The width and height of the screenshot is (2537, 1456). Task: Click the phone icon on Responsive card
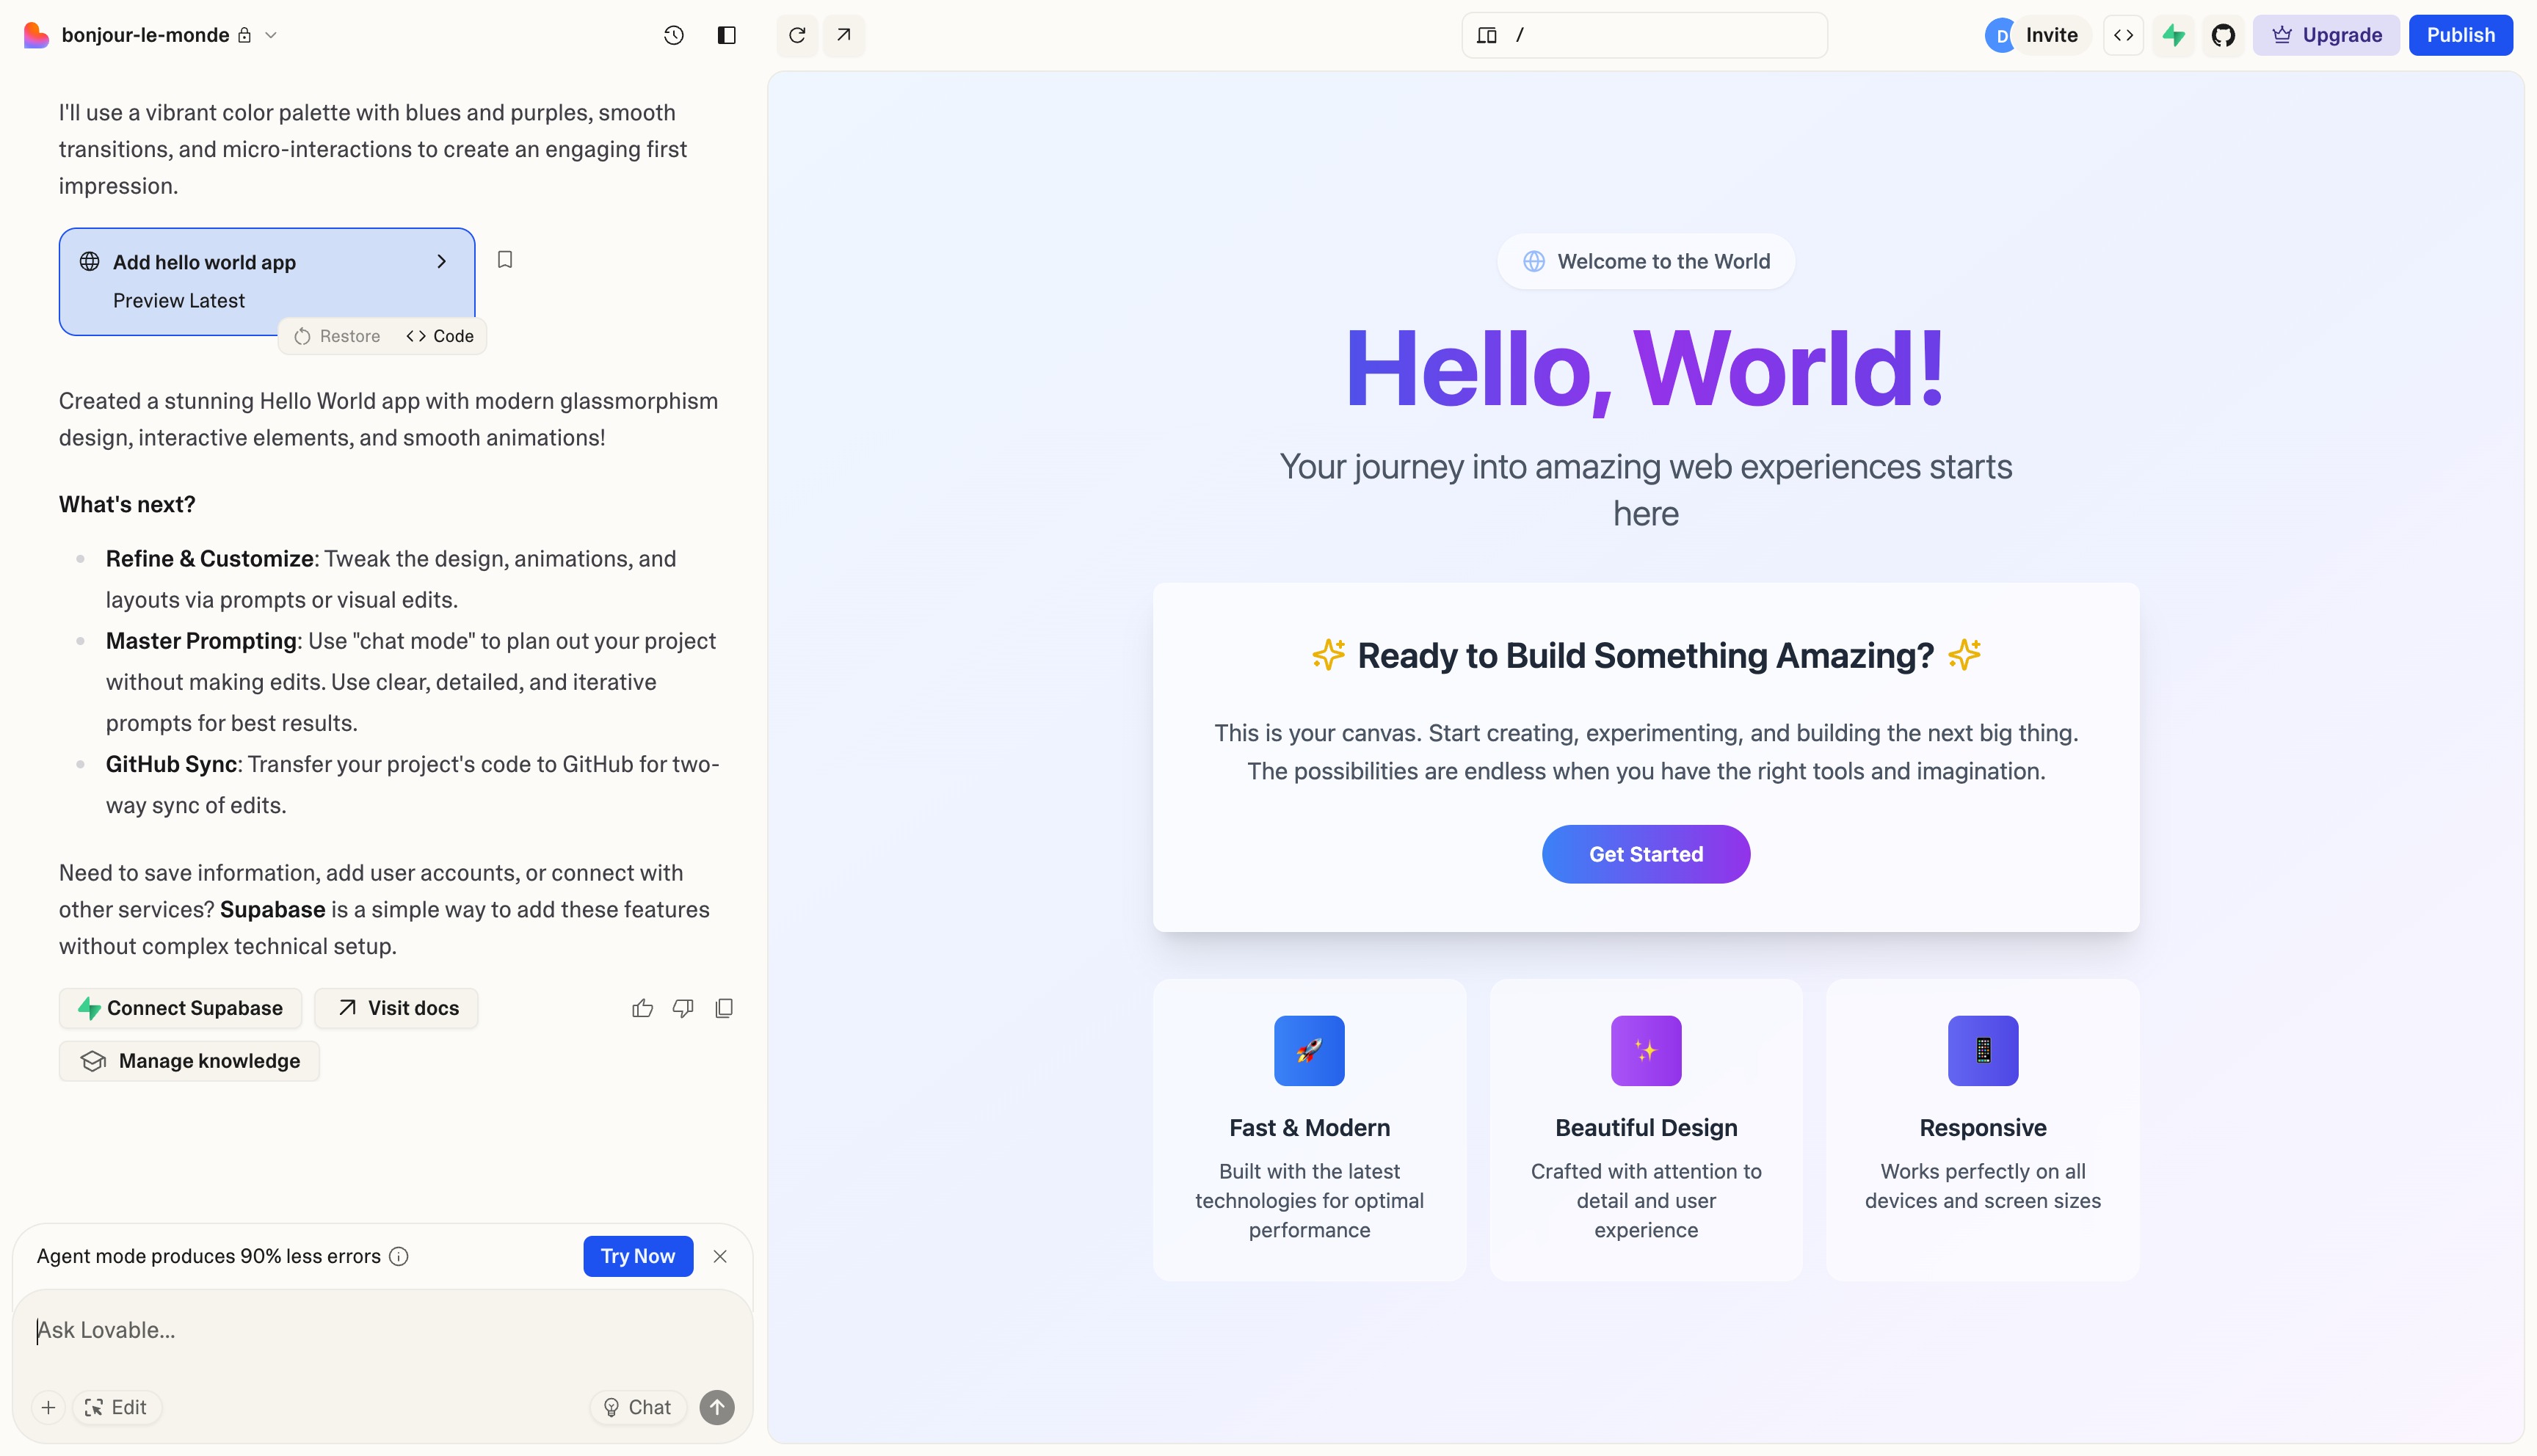(1983, 1050)
